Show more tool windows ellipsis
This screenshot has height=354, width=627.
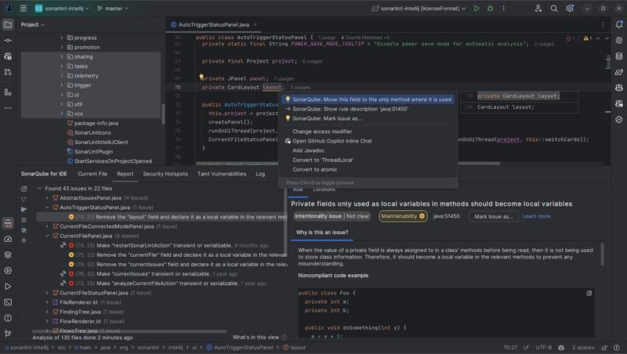coord(8,108)
